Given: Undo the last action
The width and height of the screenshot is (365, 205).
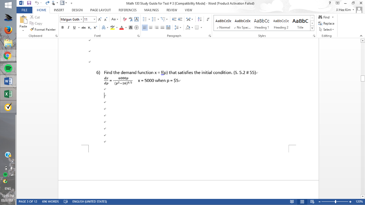Looking at the screenshot, I should click(37, 3).
